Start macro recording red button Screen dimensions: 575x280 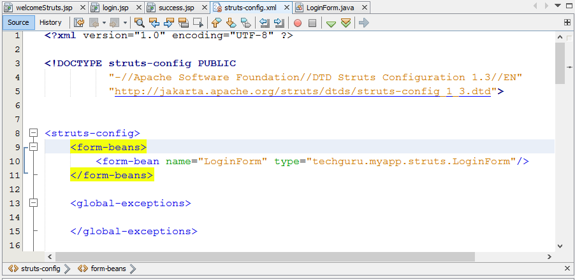click(x=298, y=23)
